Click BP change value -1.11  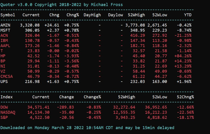(53, 61)
